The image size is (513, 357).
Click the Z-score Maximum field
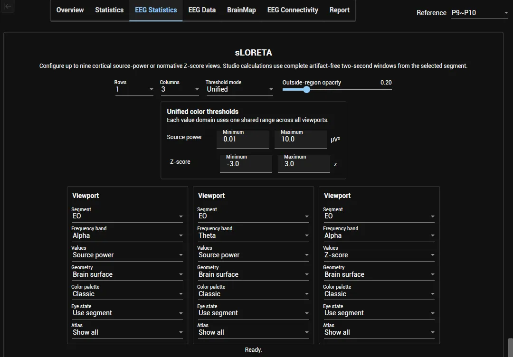coord(304,163)
